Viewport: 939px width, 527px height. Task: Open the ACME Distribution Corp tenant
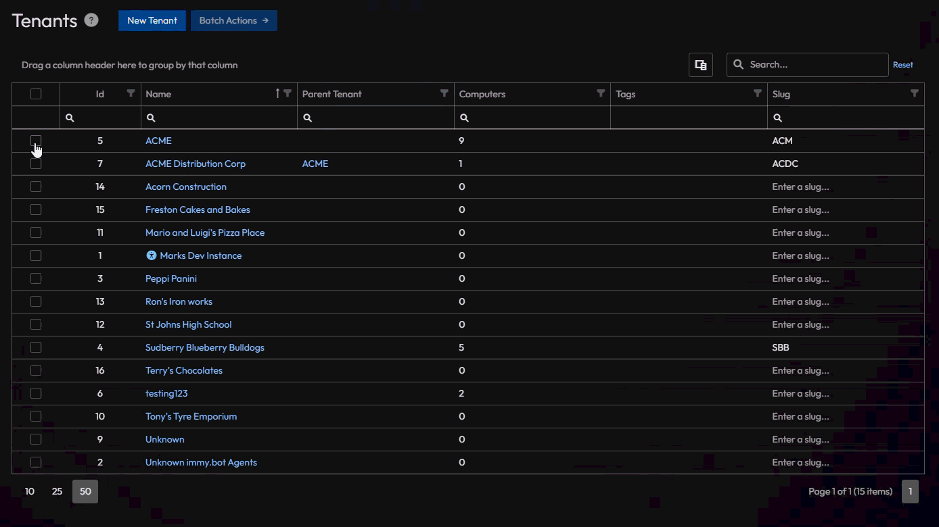tap(196, 164)
